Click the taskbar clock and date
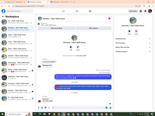 [147, 114]
